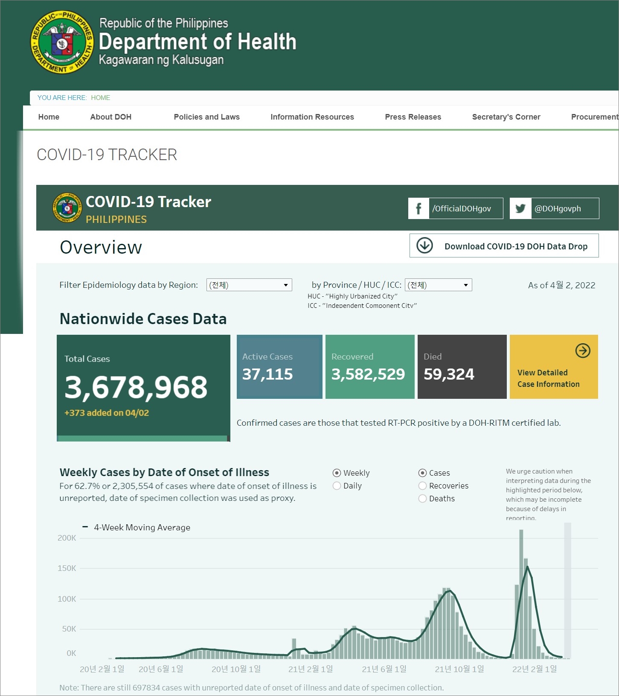Click View Detailed Case Information tile
619x696 pixels.
pos(554,367)
